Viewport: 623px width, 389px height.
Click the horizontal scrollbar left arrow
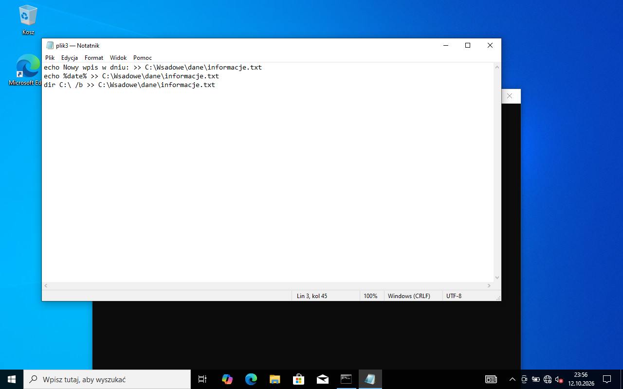(x=46, y=286)
